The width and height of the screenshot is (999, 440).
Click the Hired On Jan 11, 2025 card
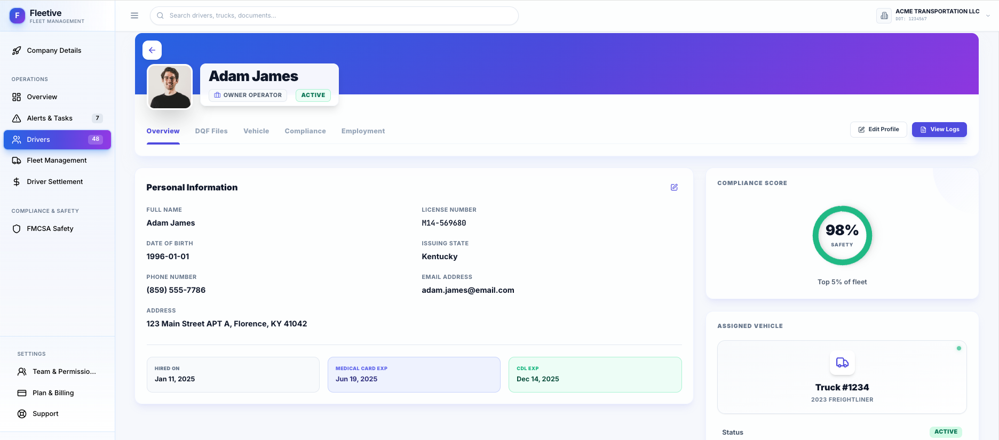(233, 374)
